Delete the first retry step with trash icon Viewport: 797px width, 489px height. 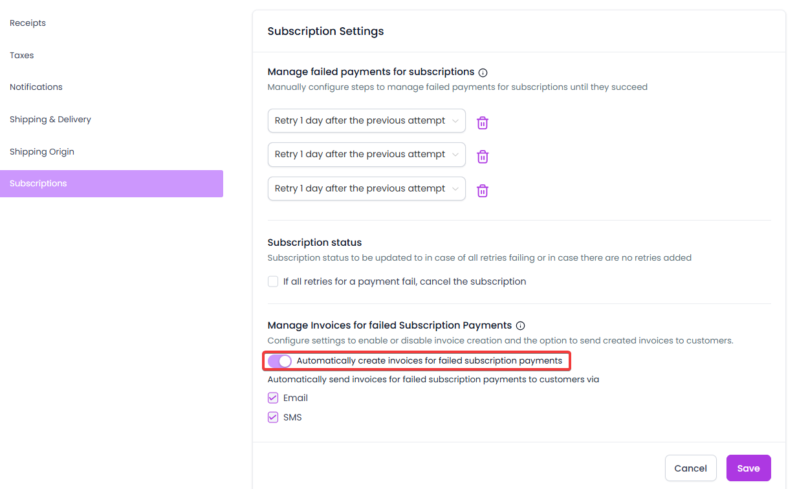[483, 123]
